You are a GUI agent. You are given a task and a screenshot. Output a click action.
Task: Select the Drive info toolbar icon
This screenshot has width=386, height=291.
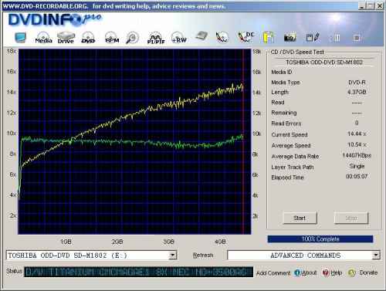[66, 38]
